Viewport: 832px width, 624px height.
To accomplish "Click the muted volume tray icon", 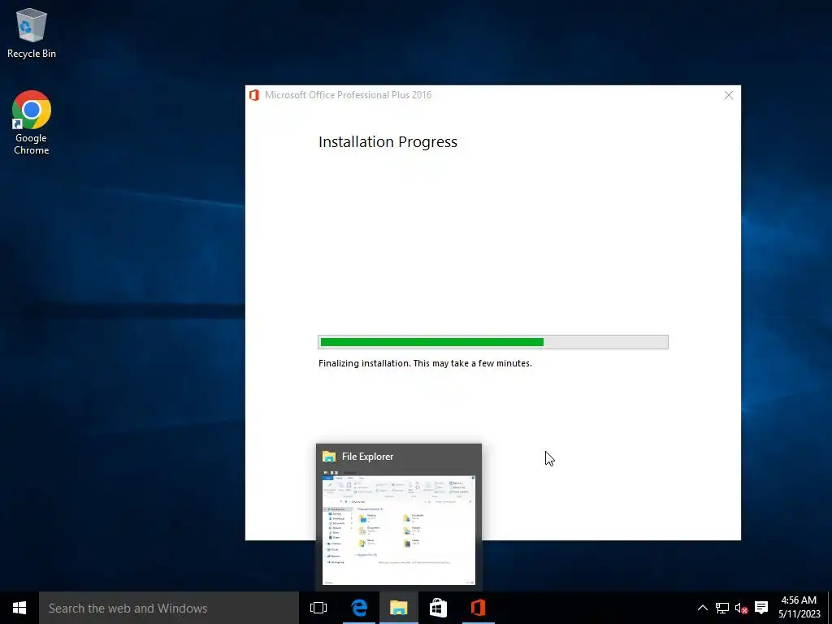I will [741, 608].
